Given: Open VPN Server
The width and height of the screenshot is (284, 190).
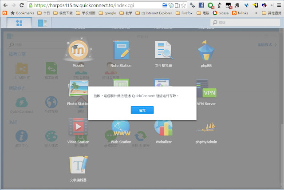Looking at the screenshot, I should click(206, 93).
